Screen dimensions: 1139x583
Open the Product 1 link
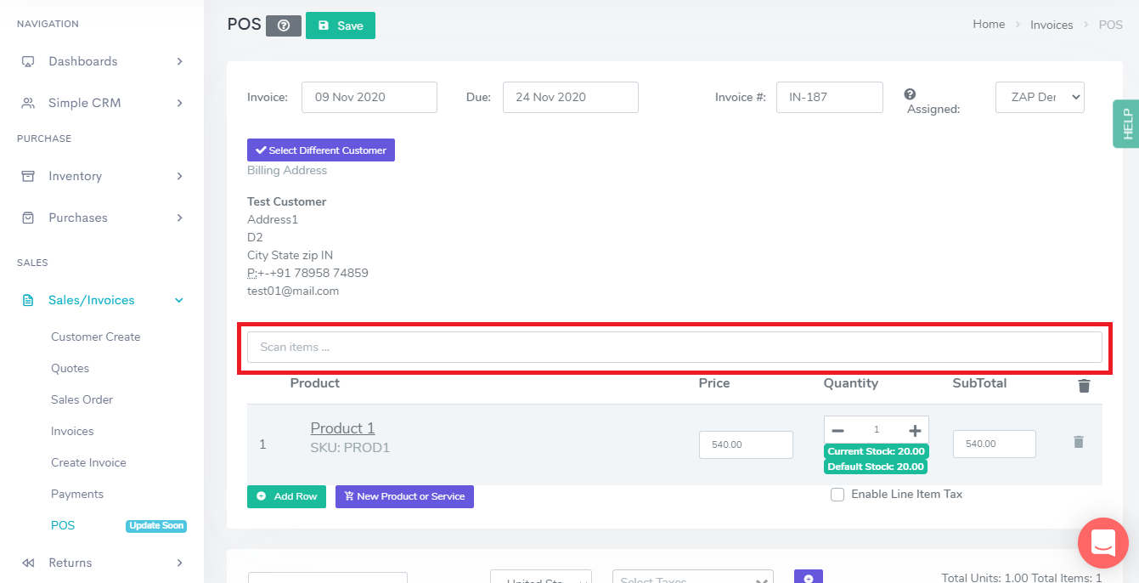pos(342,428)
